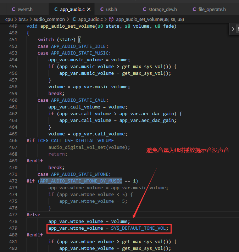Screen dimensions: 239x252
Task: Click APP_AUDIO_STATE_WTONE on line 471
Action: pos(80,174)
